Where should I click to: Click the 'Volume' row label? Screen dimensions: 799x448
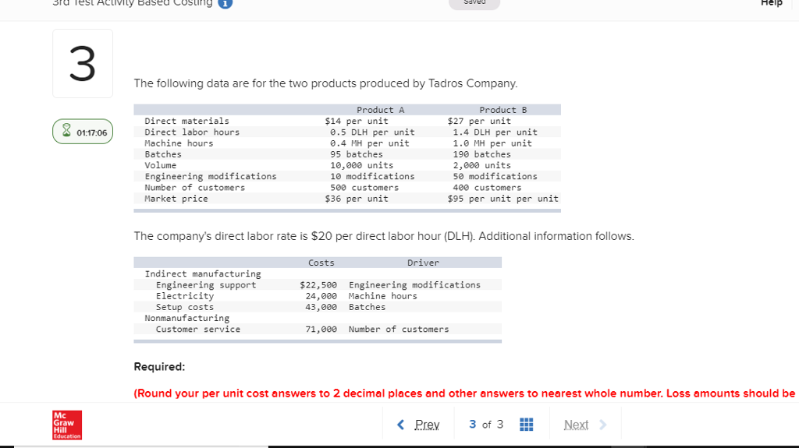click(x=161, y=165)
